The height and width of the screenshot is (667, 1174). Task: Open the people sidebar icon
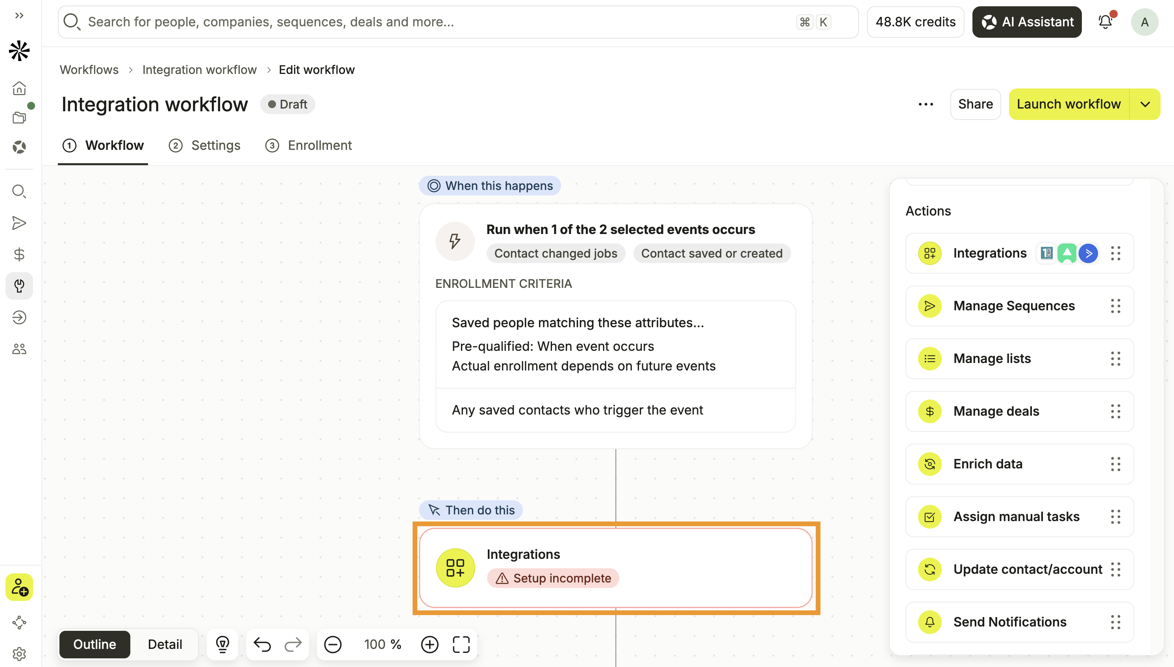tap(19, 349)
